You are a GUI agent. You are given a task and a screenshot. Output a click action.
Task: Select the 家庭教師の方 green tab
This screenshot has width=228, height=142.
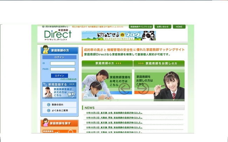(x=107, y=63)
